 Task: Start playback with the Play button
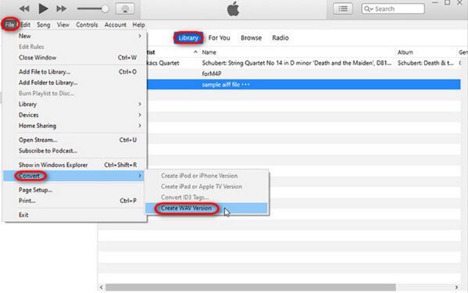point(43,9)
